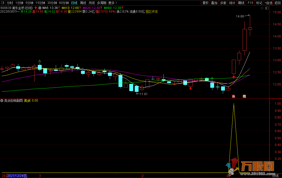The image size is (282, 178).
Task: Click the MA20: 12.40 indicator label
Action: (91, 8)
